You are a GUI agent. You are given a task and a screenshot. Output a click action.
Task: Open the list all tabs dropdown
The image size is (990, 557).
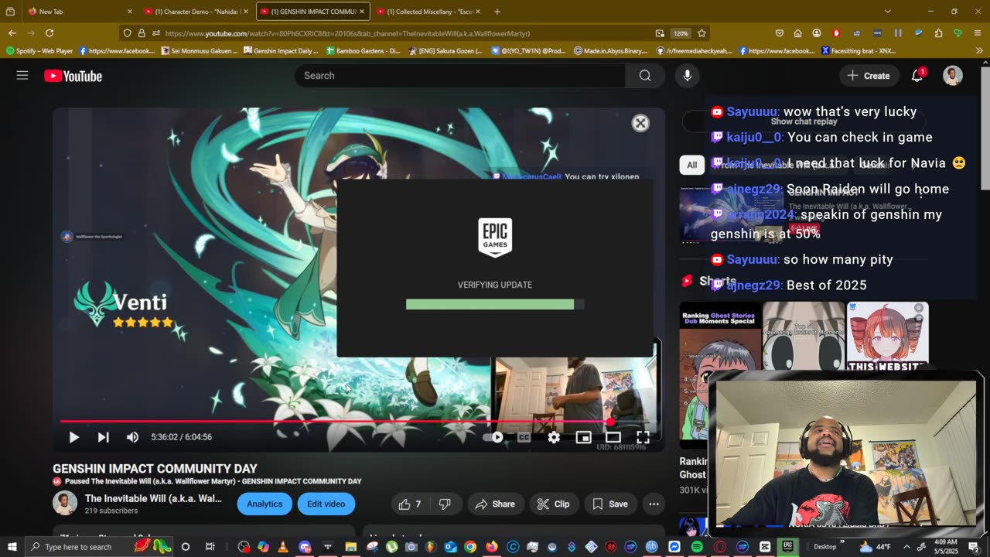tap(887, 12)
